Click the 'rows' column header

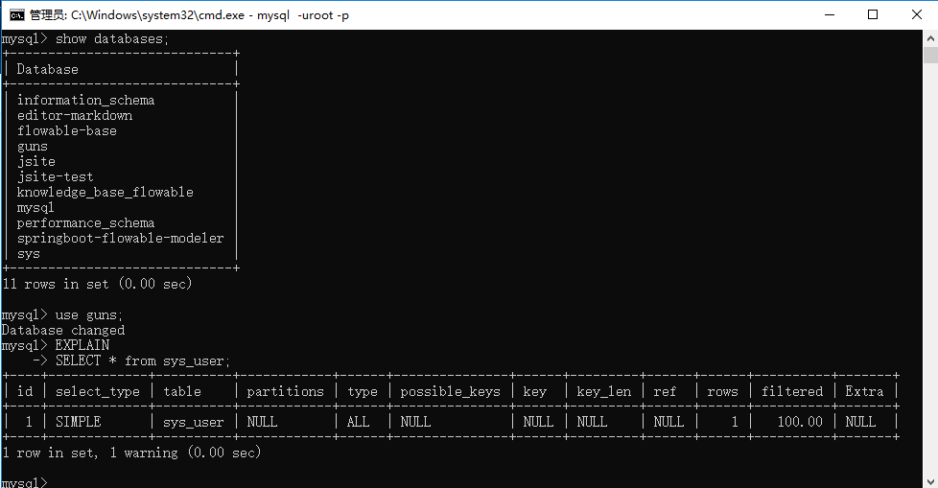tap(722, 391)
